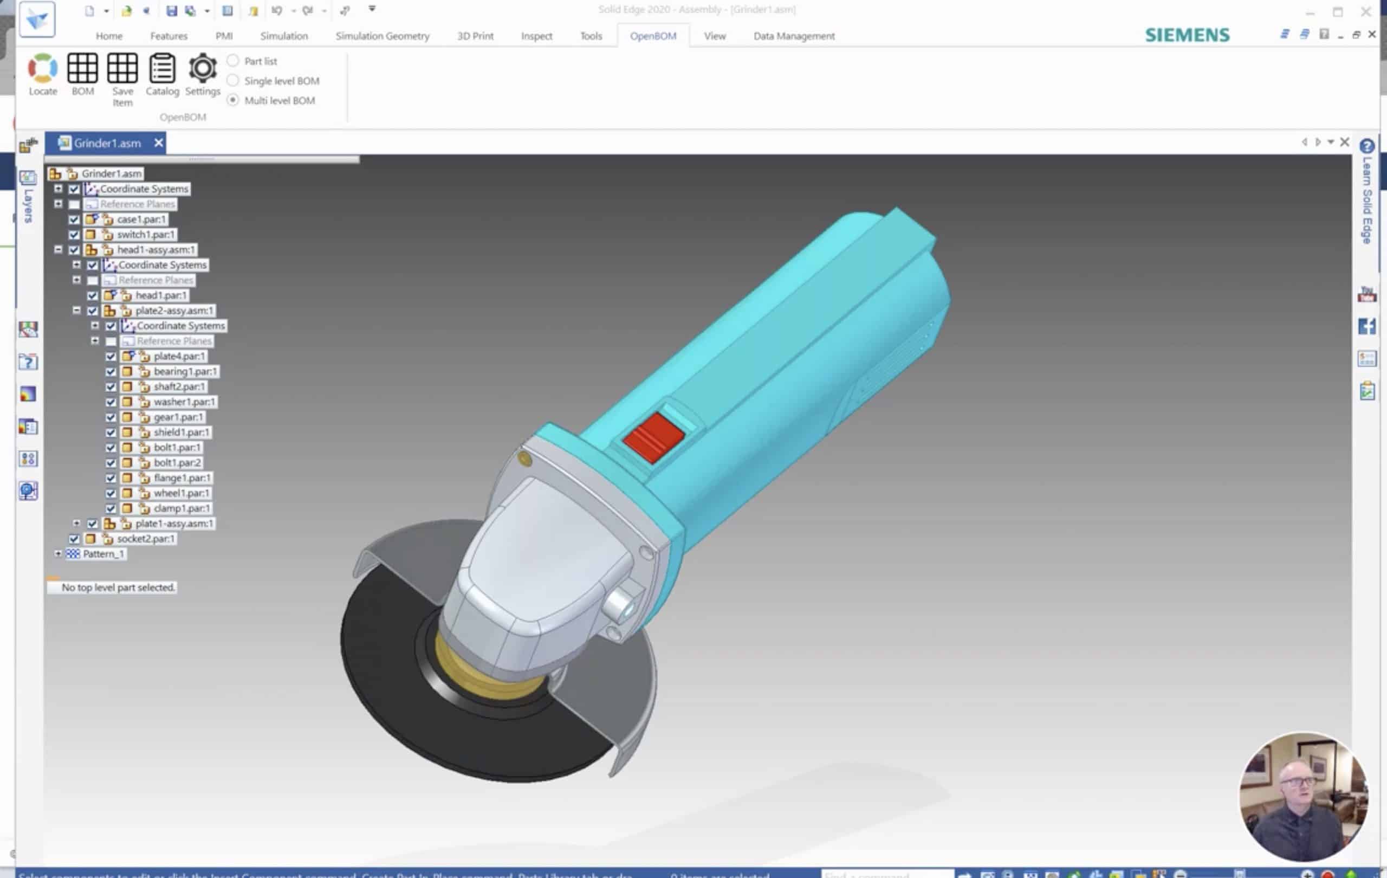Click the color gradient docking pane icon

click(x=28, y=394)
